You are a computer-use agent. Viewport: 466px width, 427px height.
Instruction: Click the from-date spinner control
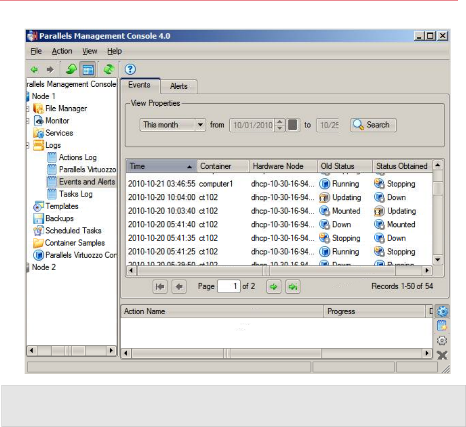(279, 125)
